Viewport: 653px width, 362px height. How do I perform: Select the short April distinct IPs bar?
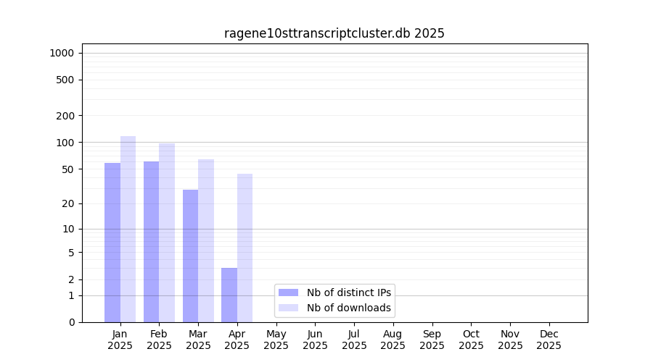pyautogui.click(x=229, y=295)
